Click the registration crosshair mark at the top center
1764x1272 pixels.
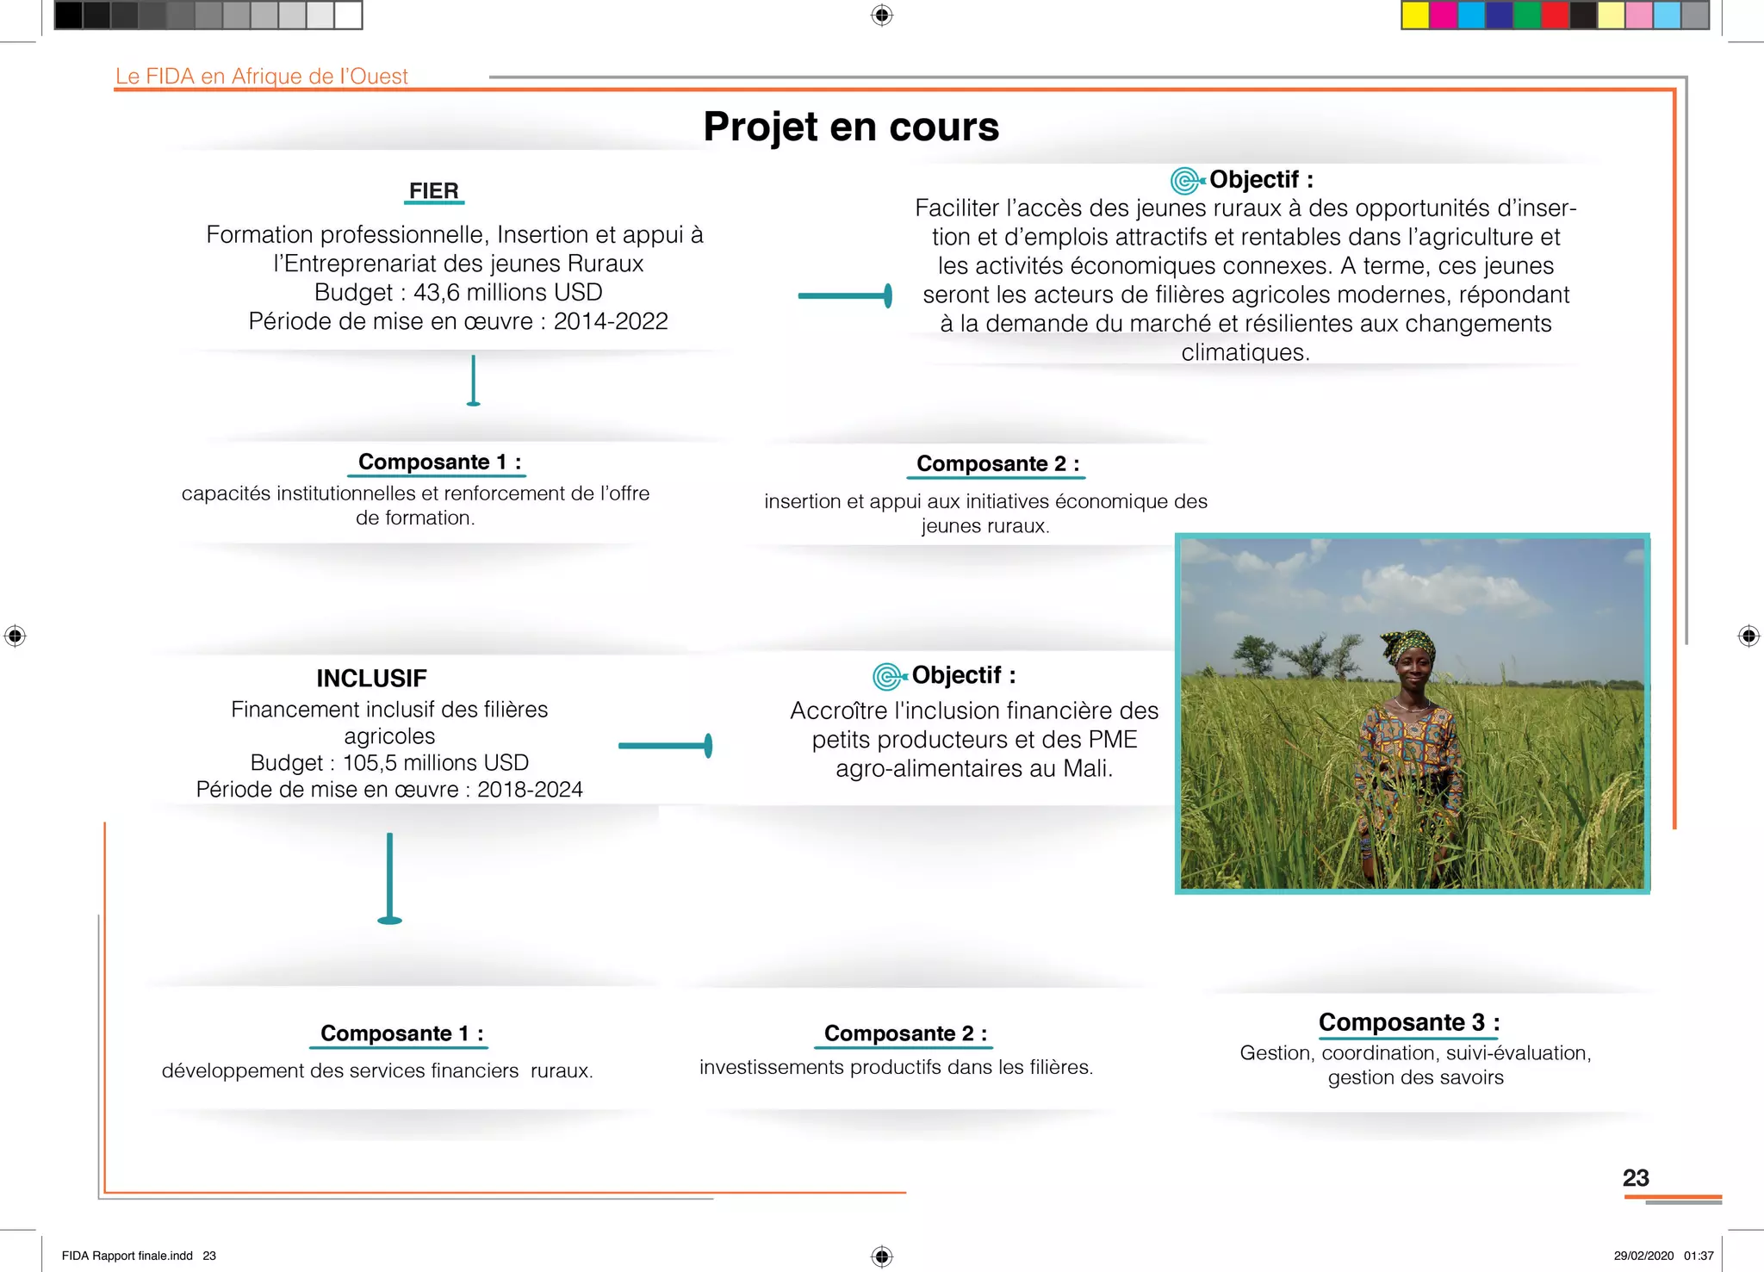coord(882,16)
